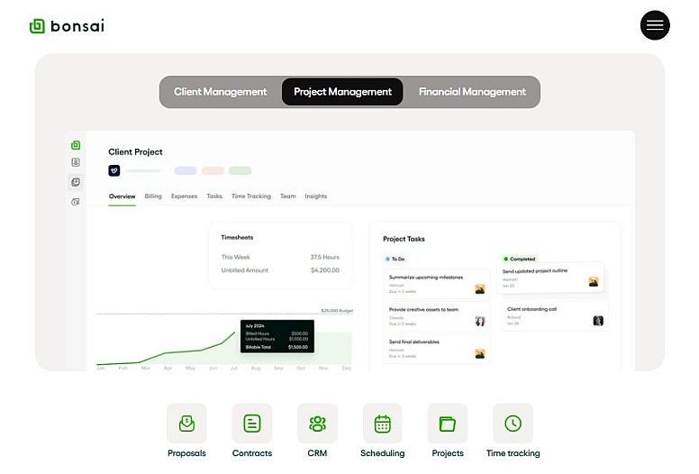Screen dimensions: 699x474
Task: Switch to Financial Management tab
Action: 472,92
